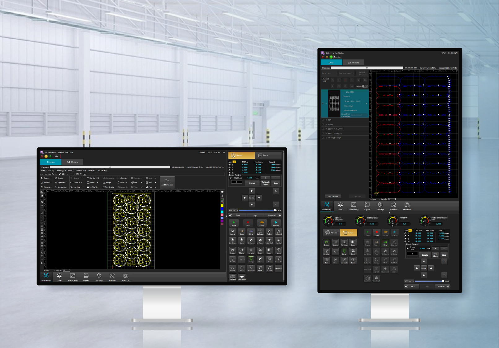Switch to the Queue tab
Viewport: 499px width, 348px height.
click(331, 63)
